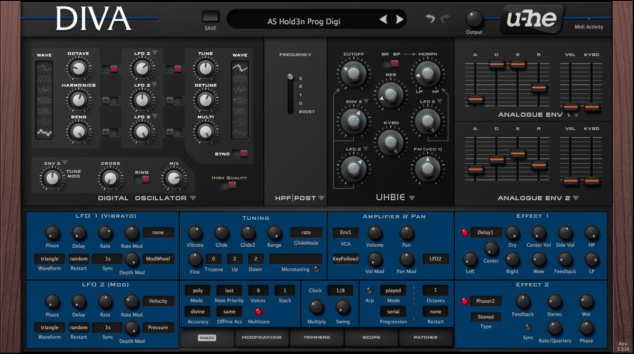Switch to the PATCHES tab
634x354 pixels.
(425, 338)
